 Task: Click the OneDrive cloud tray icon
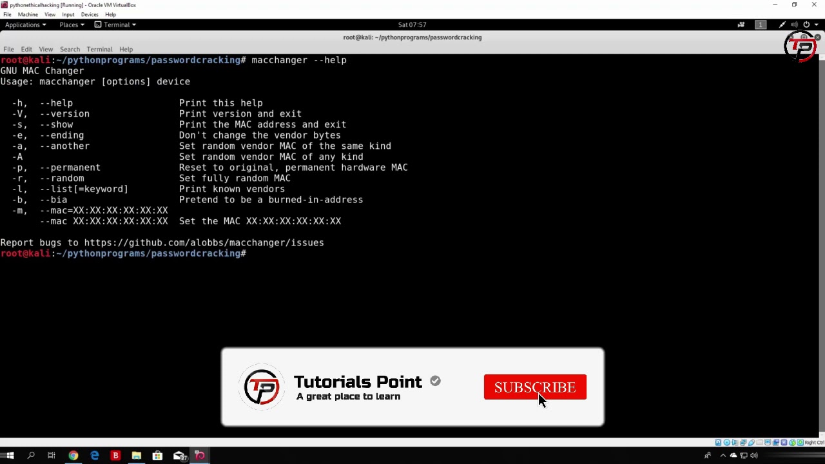click(x=733, y=456)
